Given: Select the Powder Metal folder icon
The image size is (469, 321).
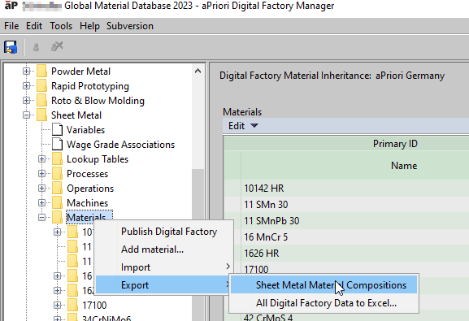Looking at the screenshot, I should click(42, 72).
